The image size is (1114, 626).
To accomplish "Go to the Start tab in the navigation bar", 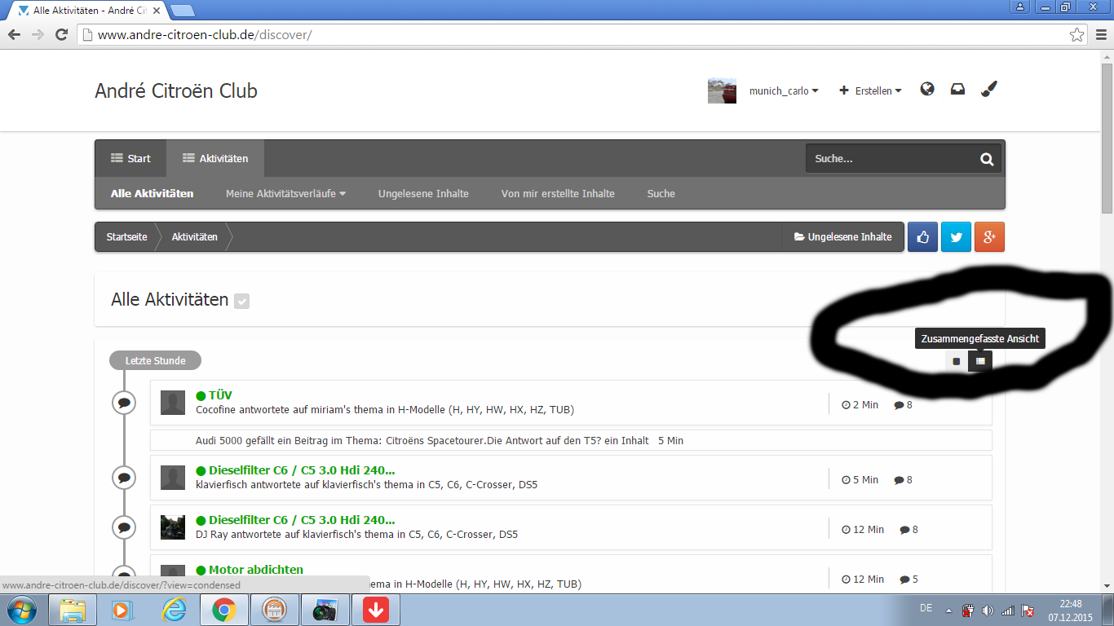I will point(130,158).
